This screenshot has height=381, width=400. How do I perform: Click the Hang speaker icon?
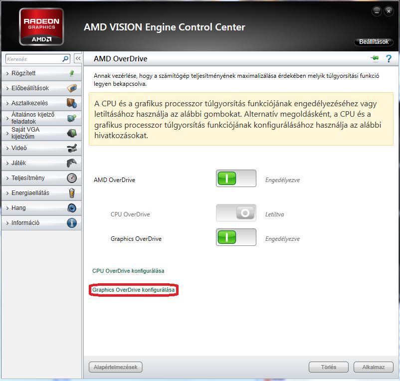pos(72,208)
